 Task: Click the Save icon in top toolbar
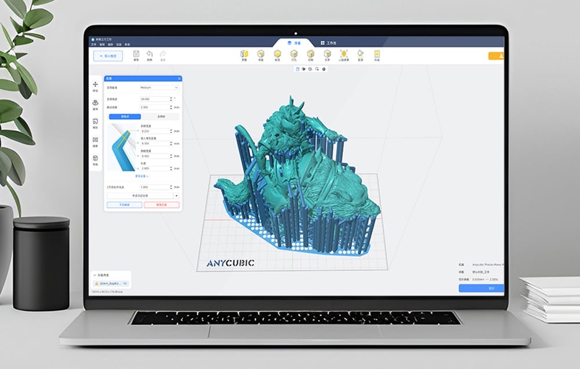point(136,55)
